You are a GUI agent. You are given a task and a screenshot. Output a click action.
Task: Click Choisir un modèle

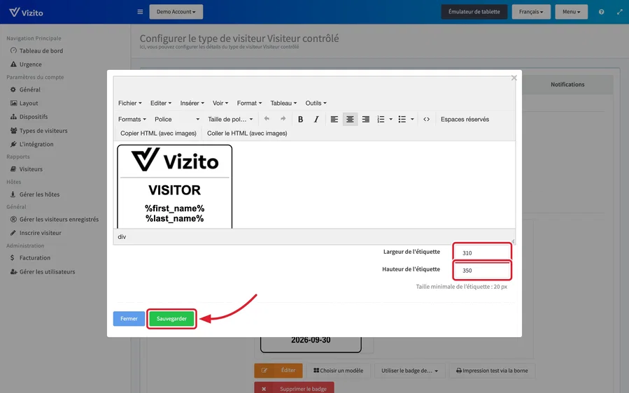pos(338,371)
